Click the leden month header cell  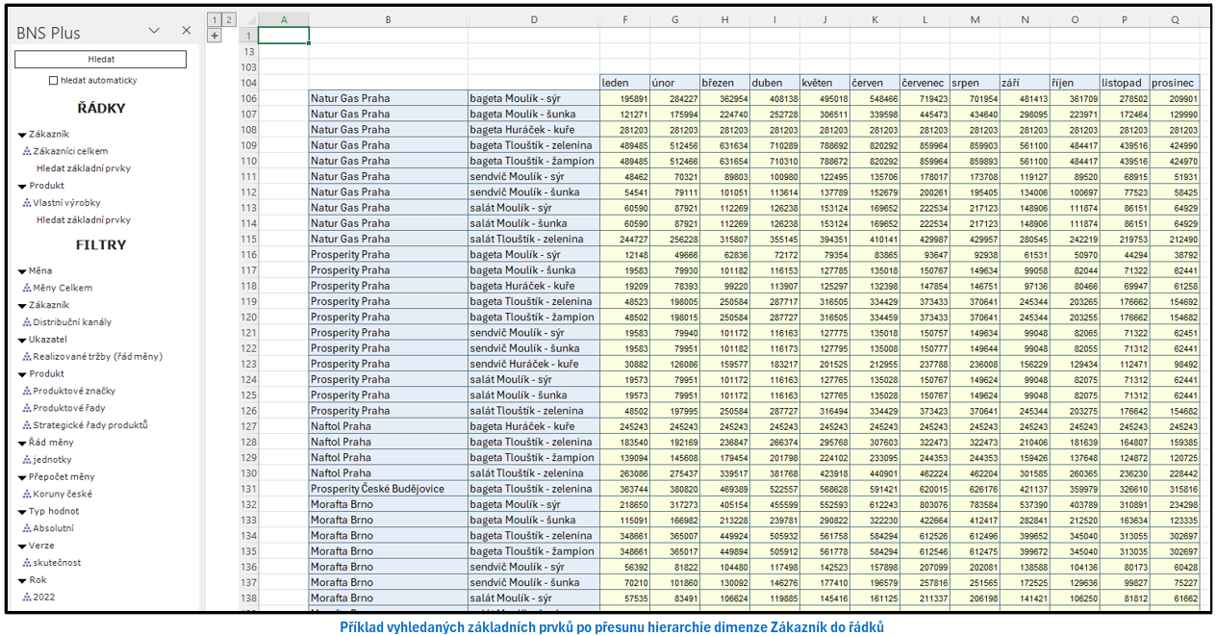[623, 83]
